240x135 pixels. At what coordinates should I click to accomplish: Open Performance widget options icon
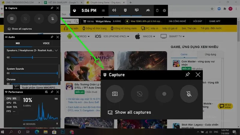(46, 92)
